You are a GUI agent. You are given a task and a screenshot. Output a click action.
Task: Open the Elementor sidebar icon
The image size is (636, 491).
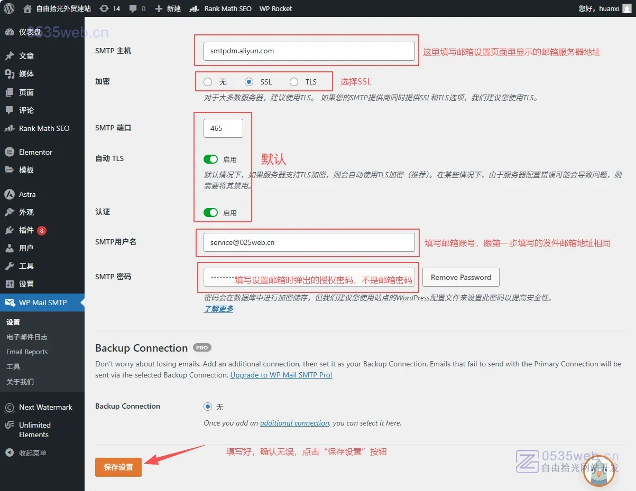[10, 152]
